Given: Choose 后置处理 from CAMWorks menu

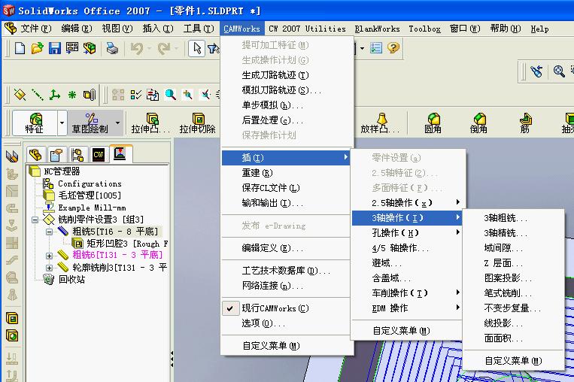Looking at the screenshot, I should click(287, 120).
